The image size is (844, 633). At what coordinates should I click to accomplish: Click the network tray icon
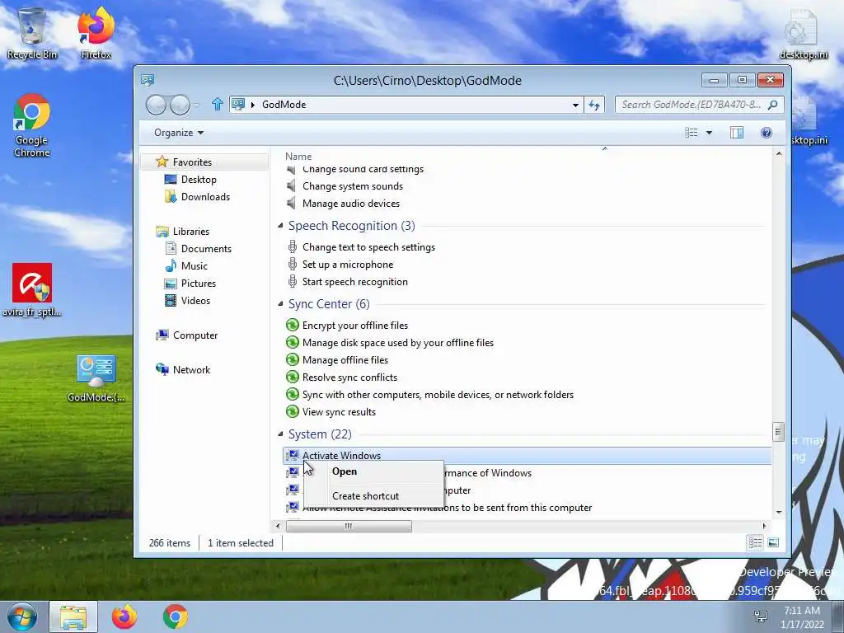(x=761, y=617)
